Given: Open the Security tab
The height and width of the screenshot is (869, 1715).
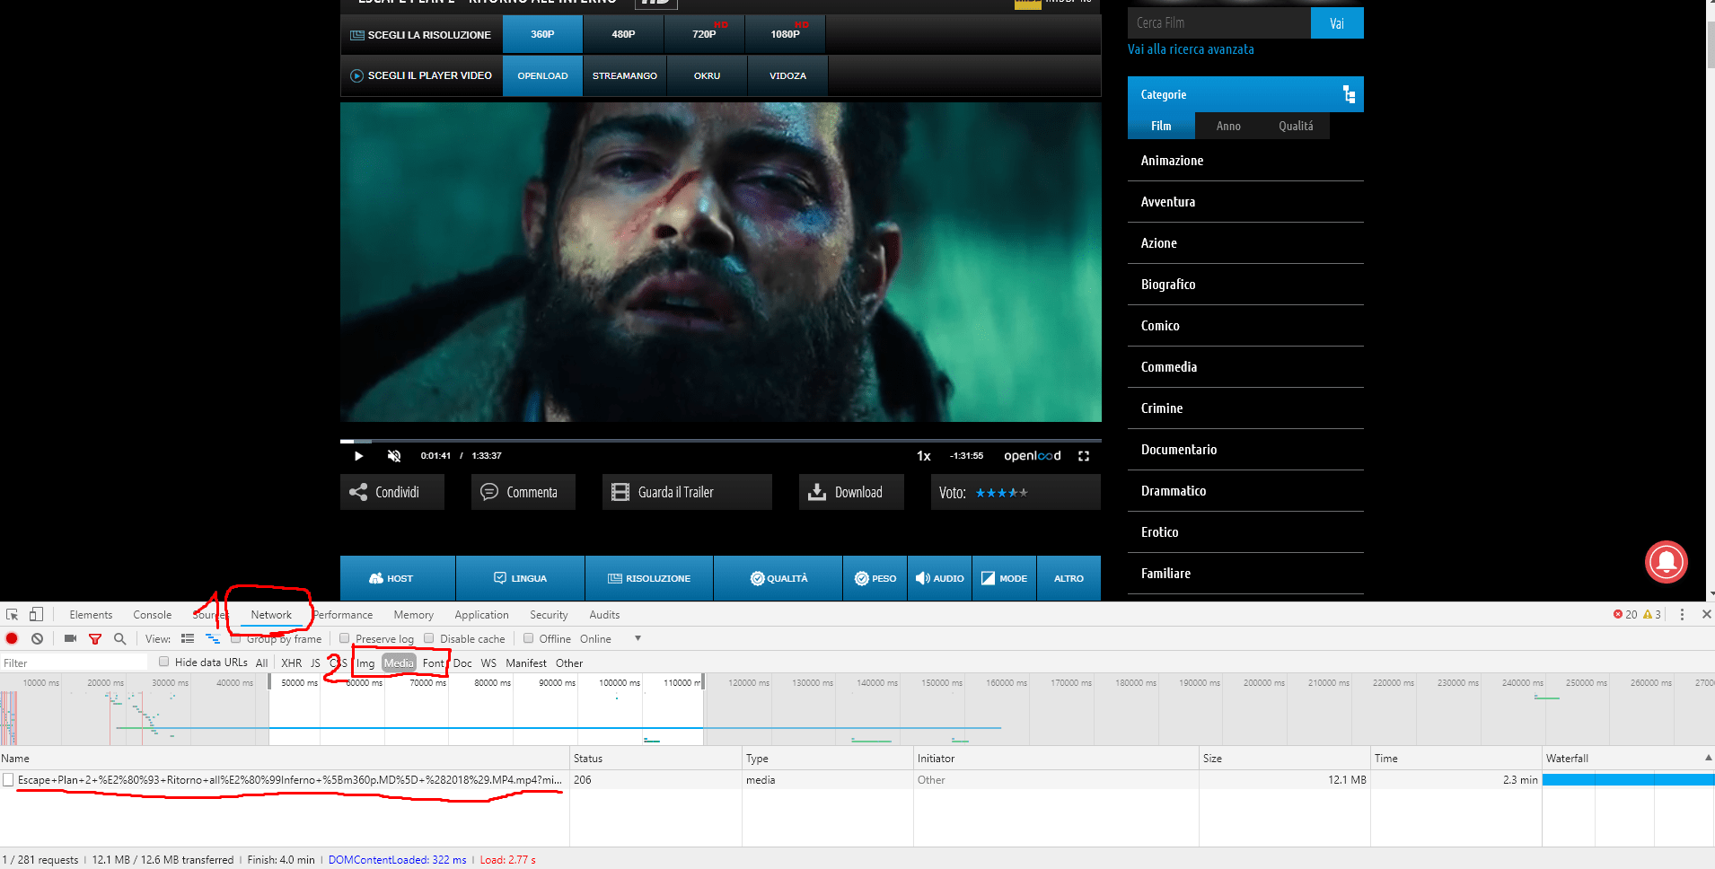Looking at the screenshot, I should pos(549,615).
